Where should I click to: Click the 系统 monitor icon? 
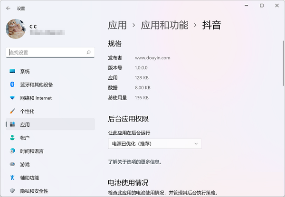click(x=12, y=71)
